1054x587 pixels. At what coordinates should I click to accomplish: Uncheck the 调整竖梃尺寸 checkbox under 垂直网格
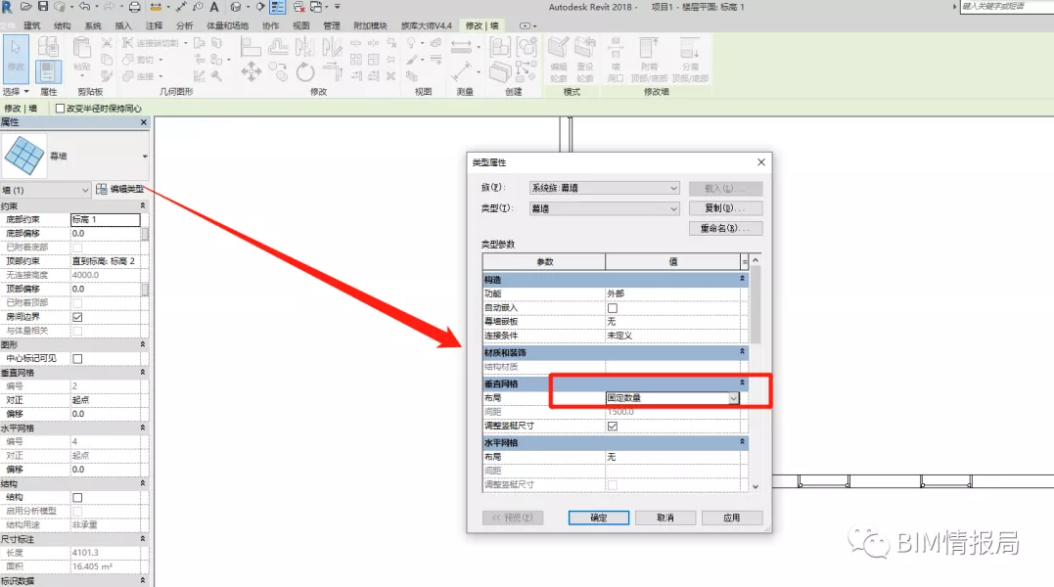click(x=613, y=426)
